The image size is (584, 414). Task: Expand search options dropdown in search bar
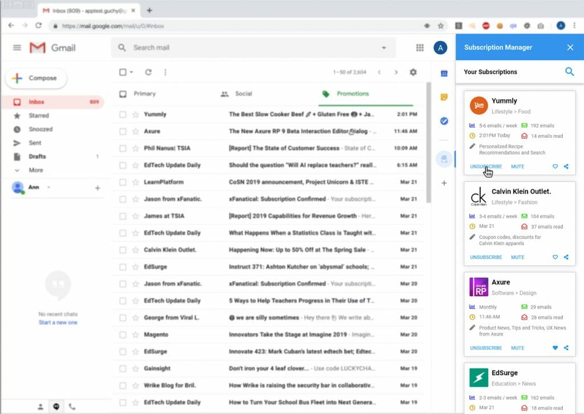point(384,48)
